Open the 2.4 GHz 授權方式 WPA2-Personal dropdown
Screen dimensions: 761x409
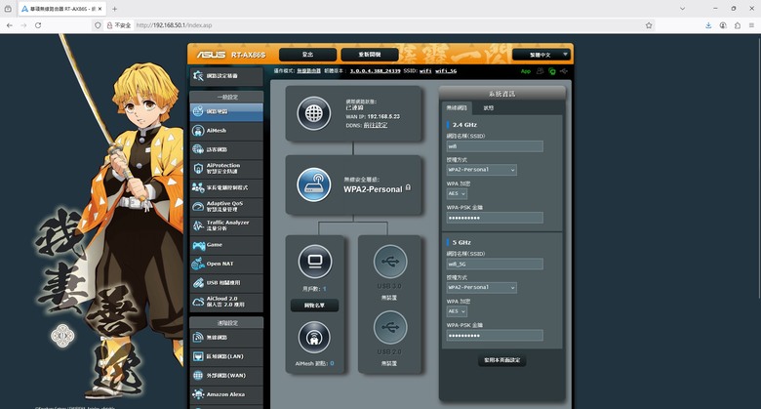coord(481,170)
